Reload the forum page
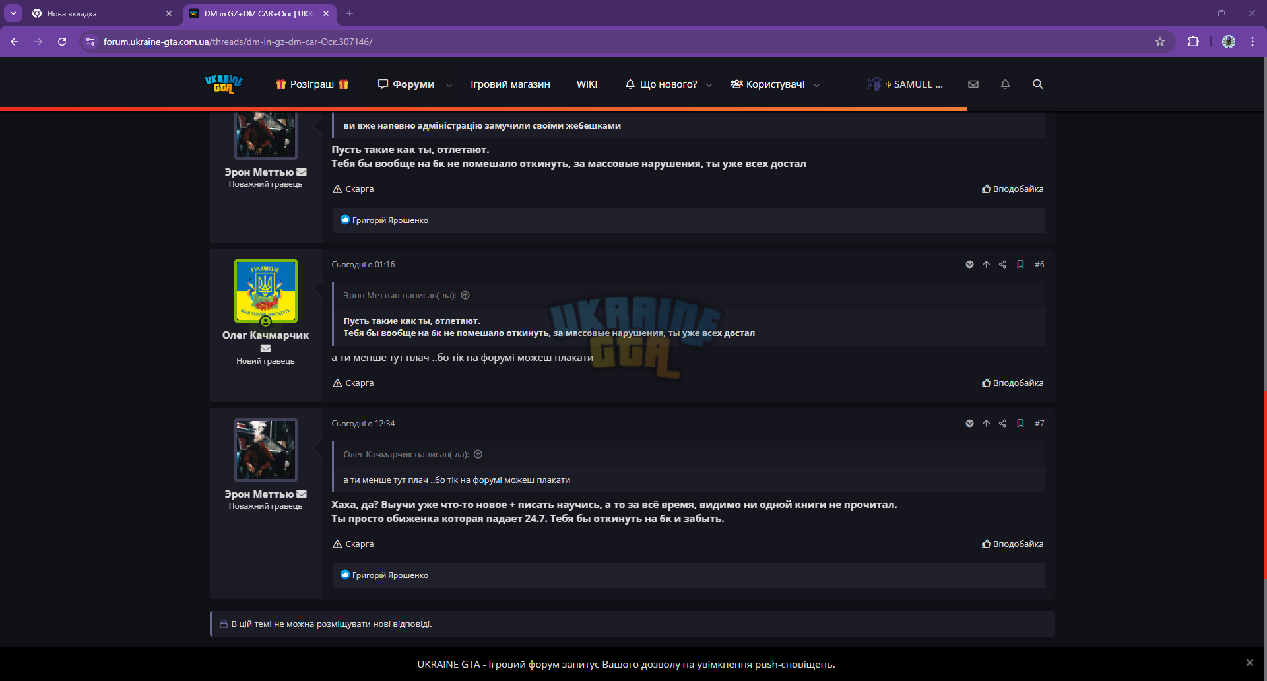This screenshot has height=681, width=1267. [x=62, y=42]
